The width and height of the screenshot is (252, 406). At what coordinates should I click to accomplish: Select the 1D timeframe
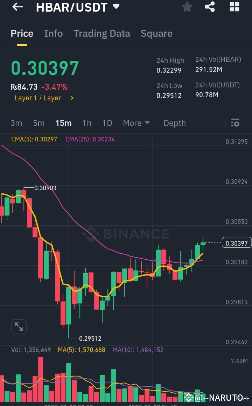(x=107, y=123)
